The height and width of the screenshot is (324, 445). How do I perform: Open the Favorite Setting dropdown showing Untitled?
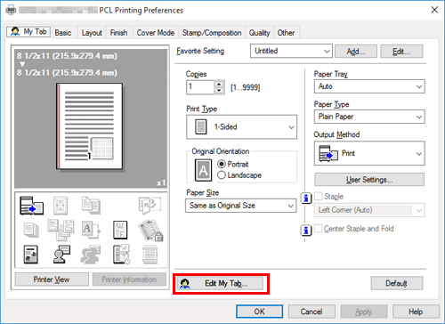pos(291,51)
